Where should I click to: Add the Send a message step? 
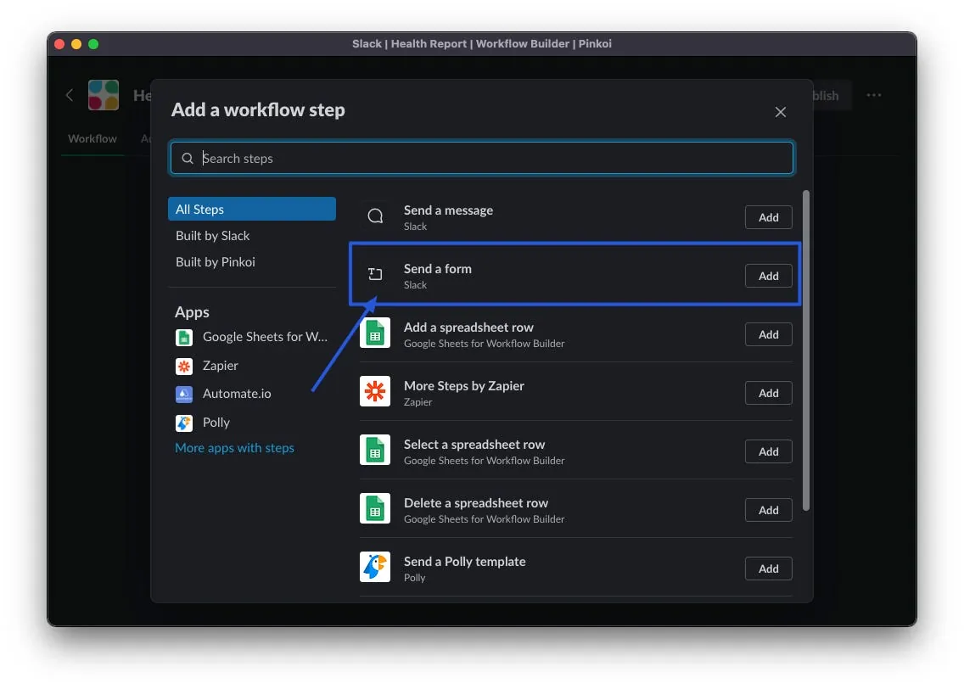click(768, 217)
